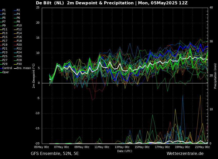Image resolution: width=218 pixels, height=159 pixels.
Task: Click the P28 legend entry
Action: coord(19,60)
